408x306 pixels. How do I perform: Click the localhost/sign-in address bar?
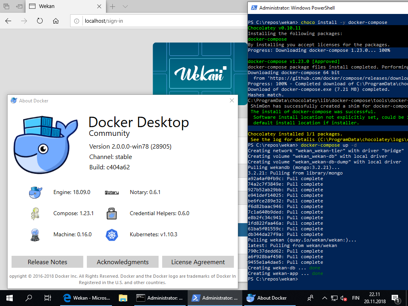coord(159,21)
